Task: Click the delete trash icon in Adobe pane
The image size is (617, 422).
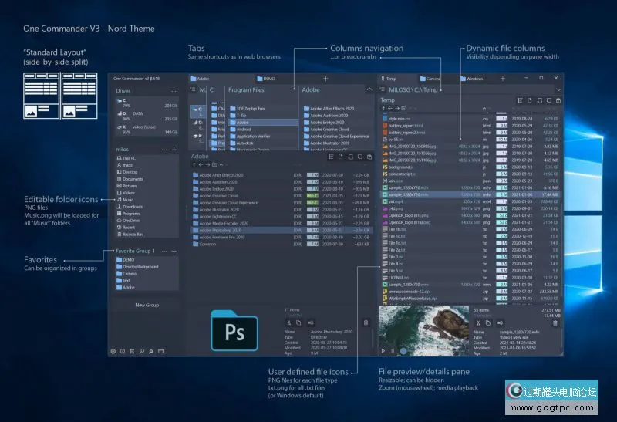Action: [366, 322]
